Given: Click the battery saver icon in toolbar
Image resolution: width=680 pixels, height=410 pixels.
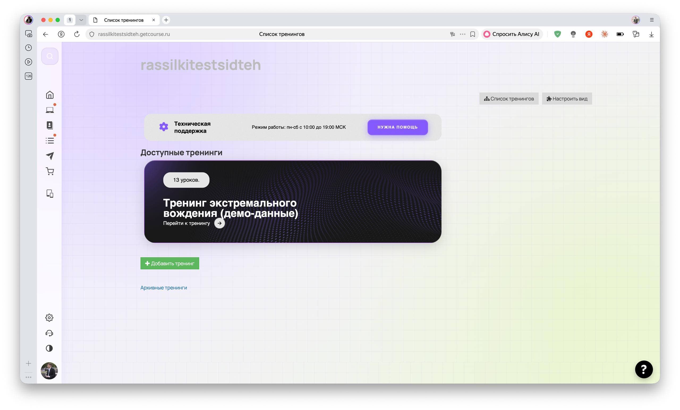Looking at the screenshot, I should pos(620,34).
